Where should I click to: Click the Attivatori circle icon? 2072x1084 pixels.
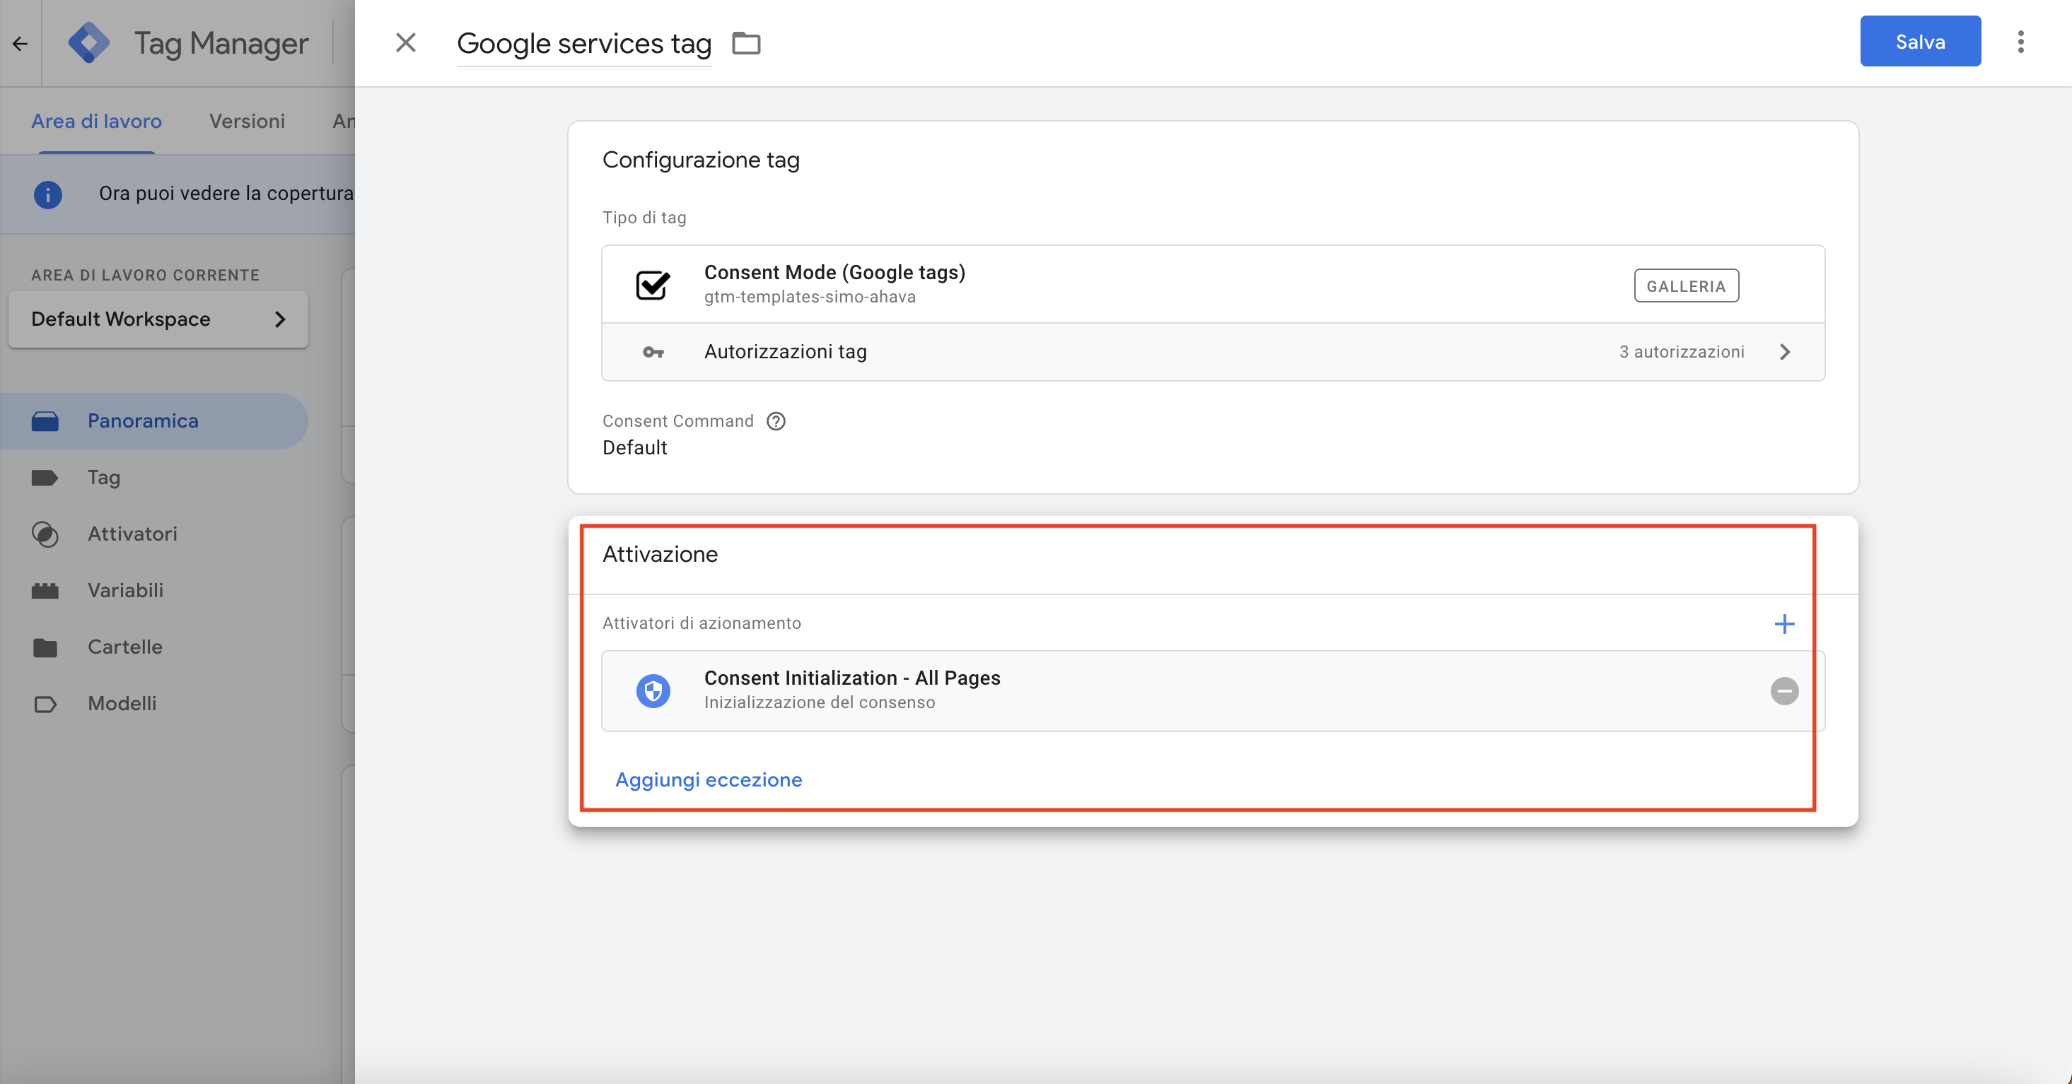click(x=45, y=534)
